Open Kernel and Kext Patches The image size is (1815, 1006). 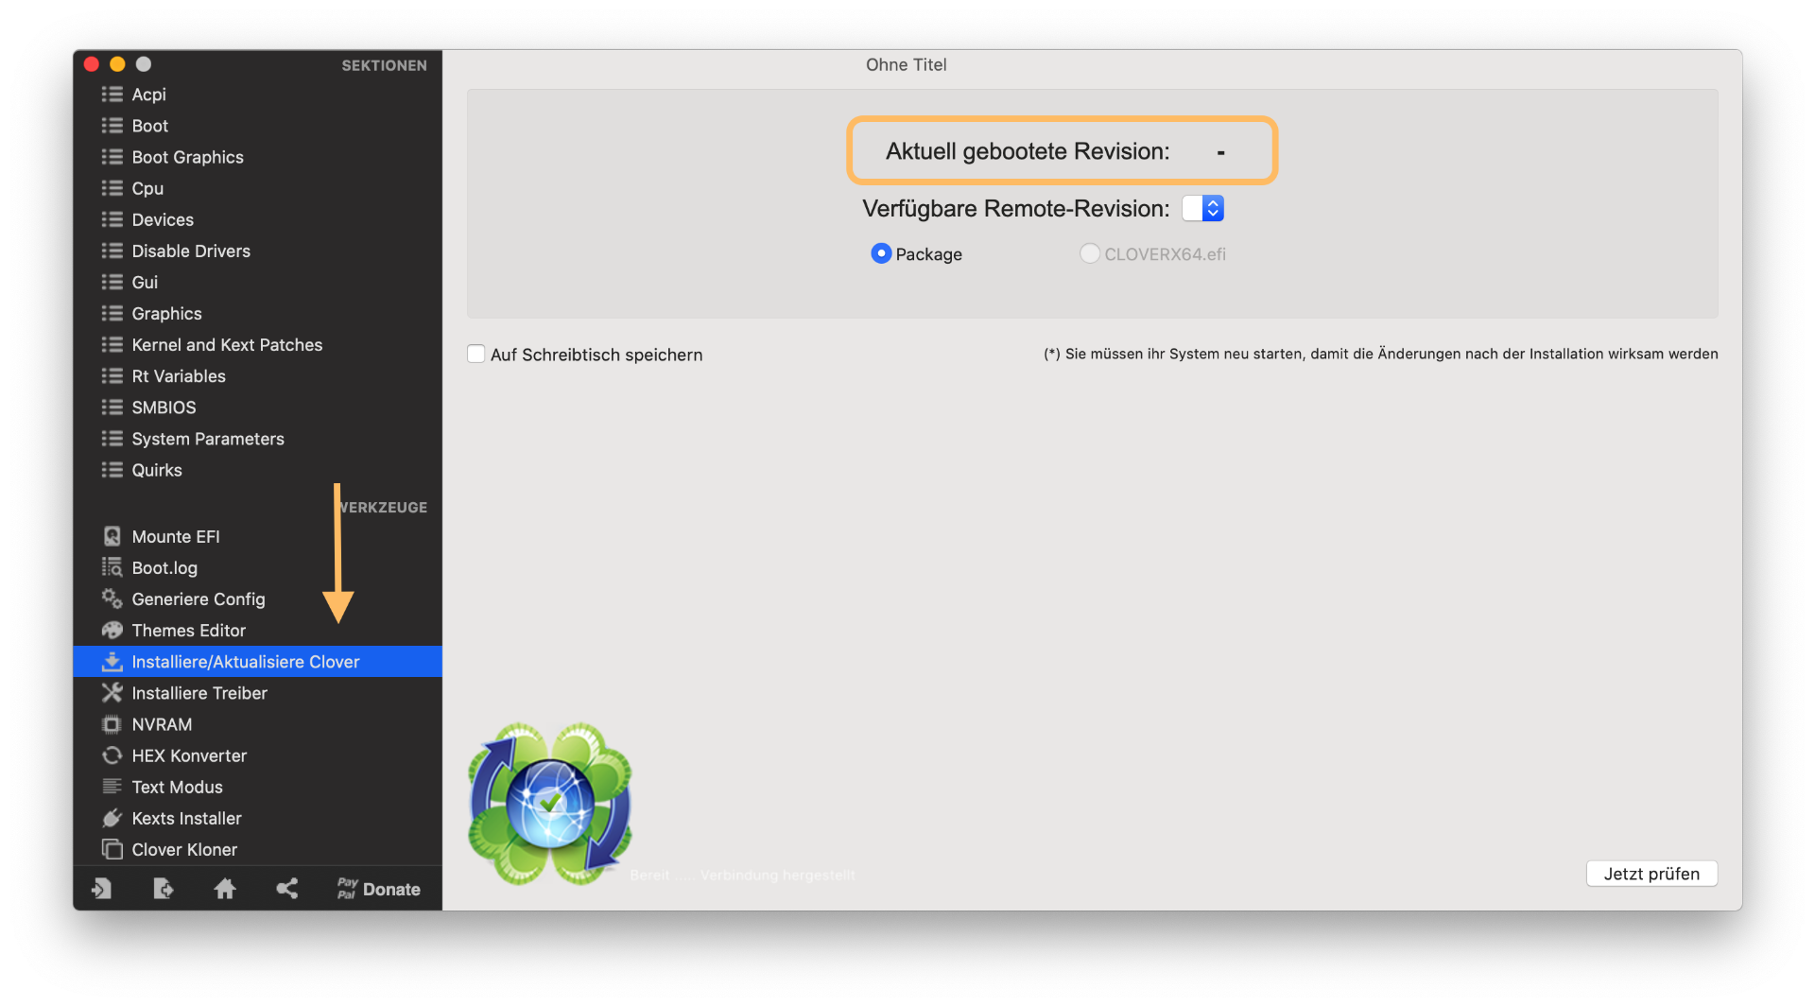point(257,344)
